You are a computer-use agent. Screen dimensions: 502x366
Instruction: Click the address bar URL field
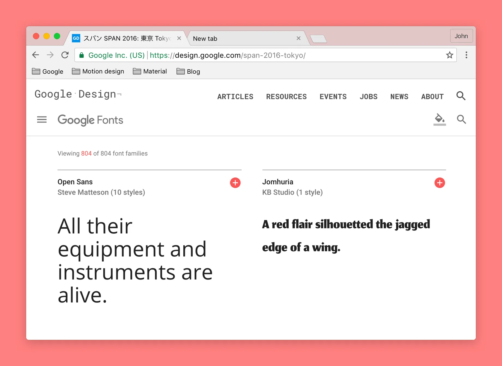(265, 55)
